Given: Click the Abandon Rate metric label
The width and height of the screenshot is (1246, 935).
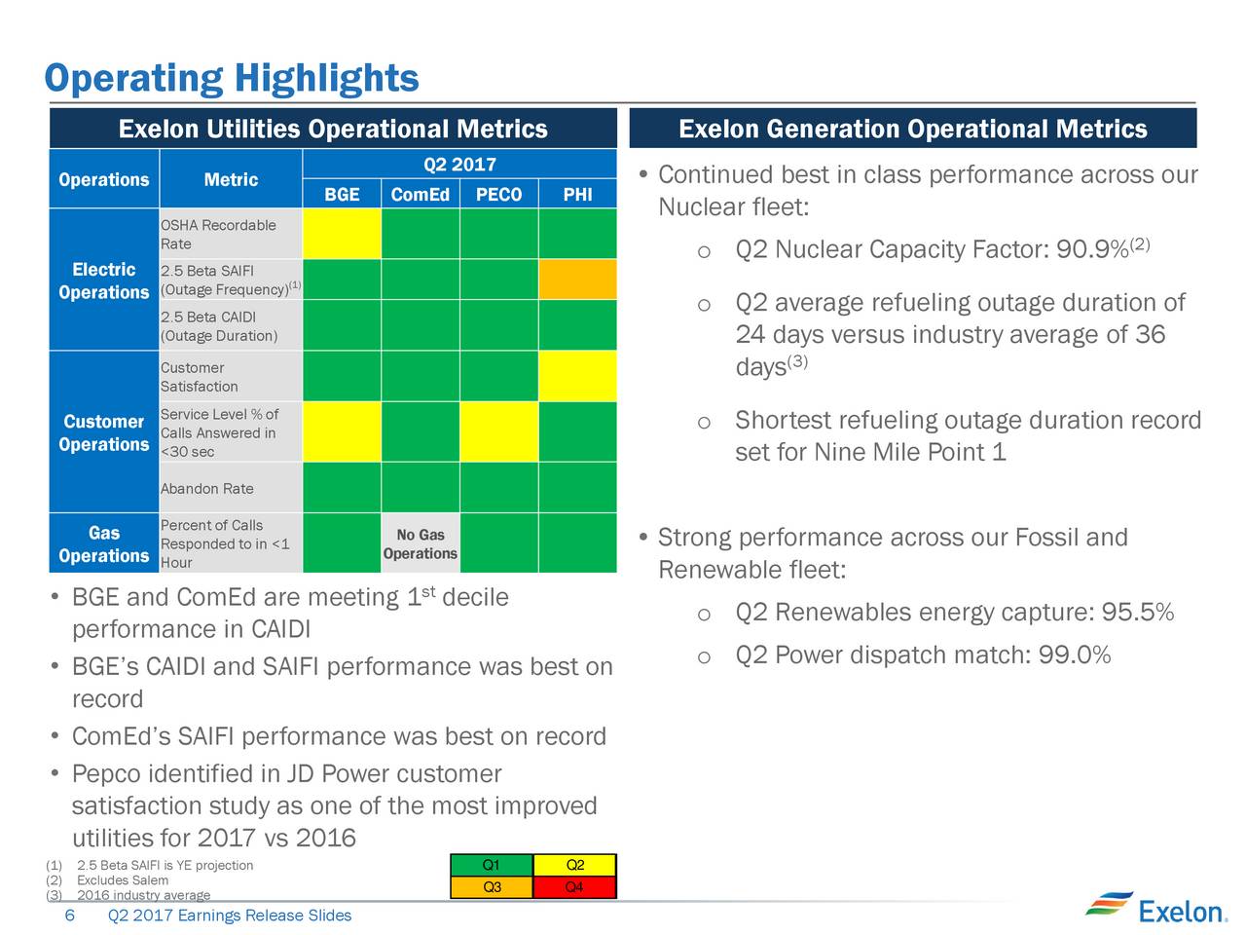Looking at the screenshot, I should (x=231, y=488).
